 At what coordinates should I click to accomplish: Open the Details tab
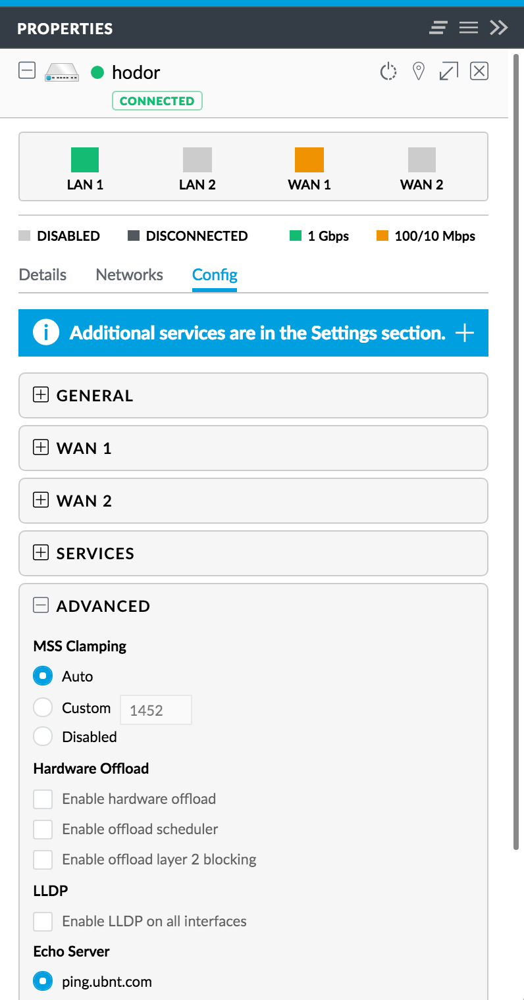pyautogui.click(x=43, y=274)
